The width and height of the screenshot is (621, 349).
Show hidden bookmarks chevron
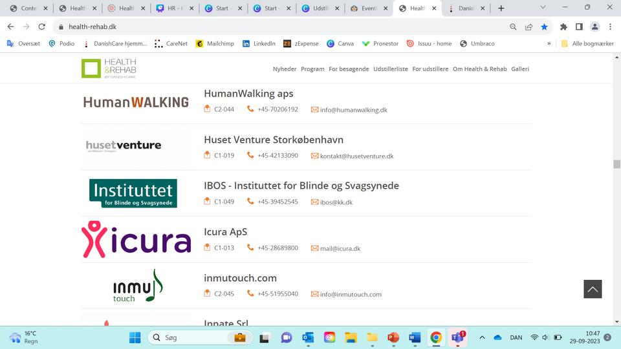(549, 43)
